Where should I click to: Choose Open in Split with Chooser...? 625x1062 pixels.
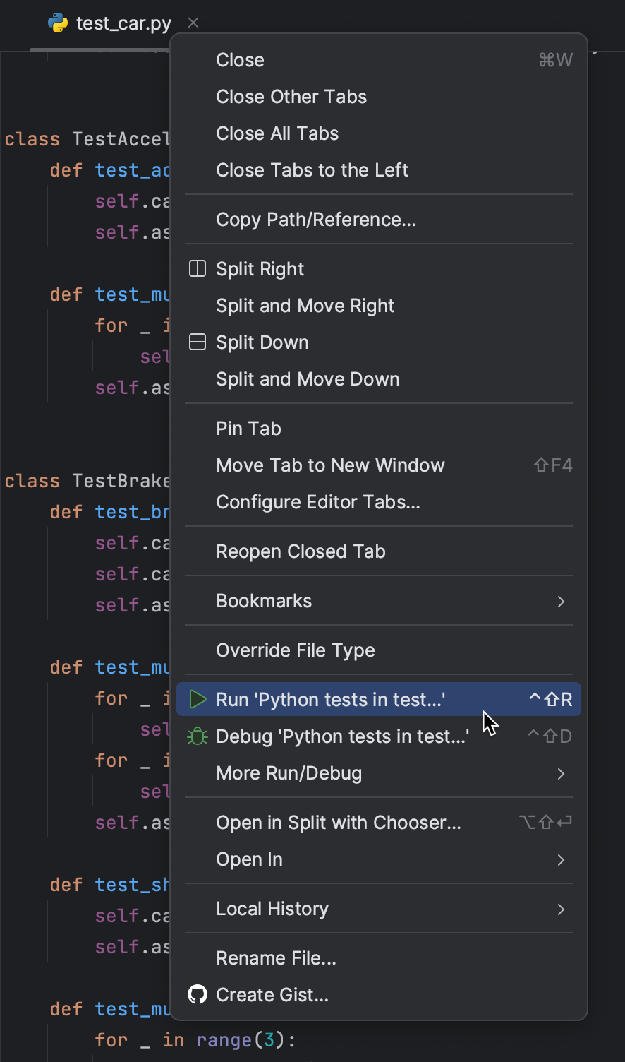coord(338,822)
